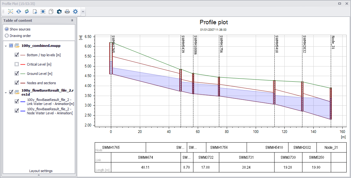This screenshot has width=351, height=178.
Task: Click the dark gear with checkmark icon
Action: click(59, 11)
